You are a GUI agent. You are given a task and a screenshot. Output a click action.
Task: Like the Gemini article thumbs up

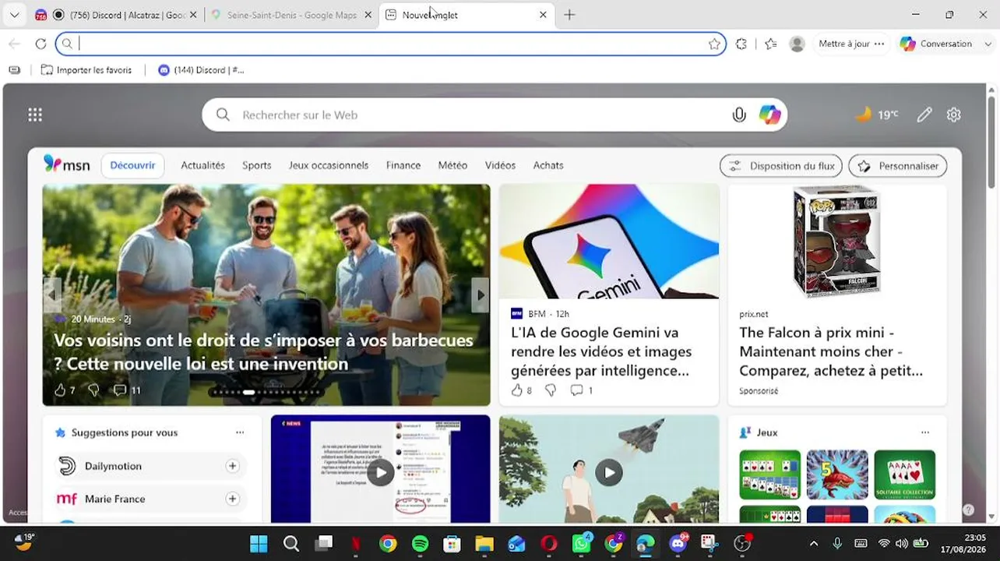(x=516, y=390)
